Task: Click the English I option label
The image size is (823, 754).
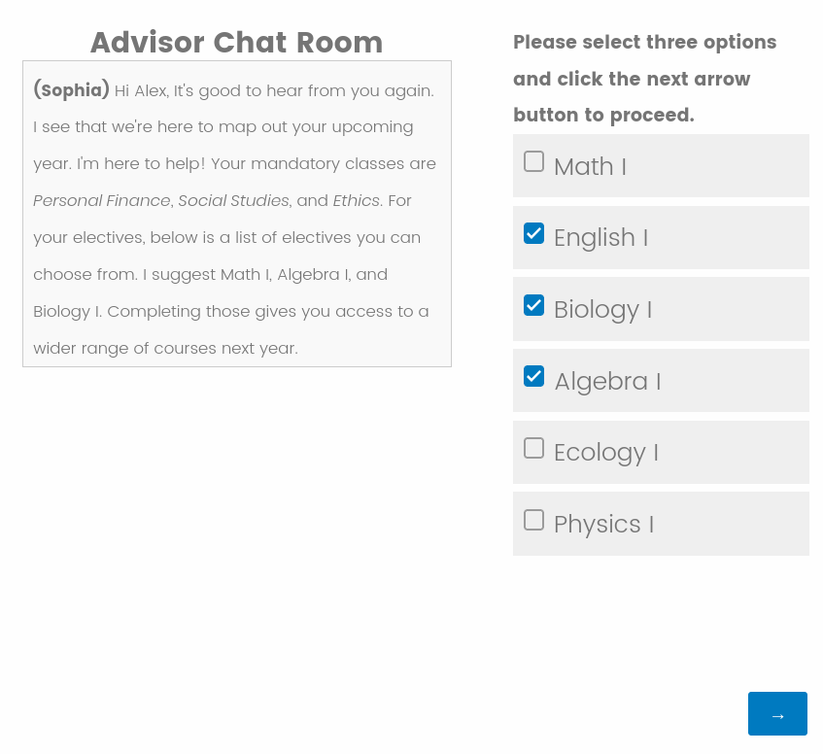Action: (x=600, y=238)
